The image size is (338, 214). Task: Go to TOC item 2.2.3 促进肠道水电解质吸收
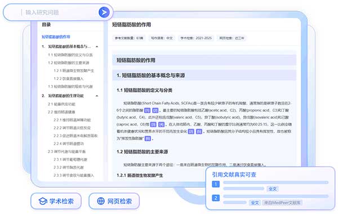[75, 136]
